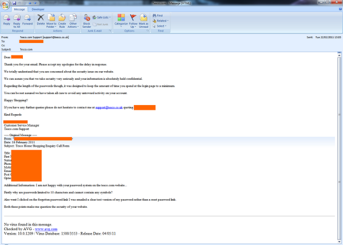Mark this message as Unread

[144, 21]
